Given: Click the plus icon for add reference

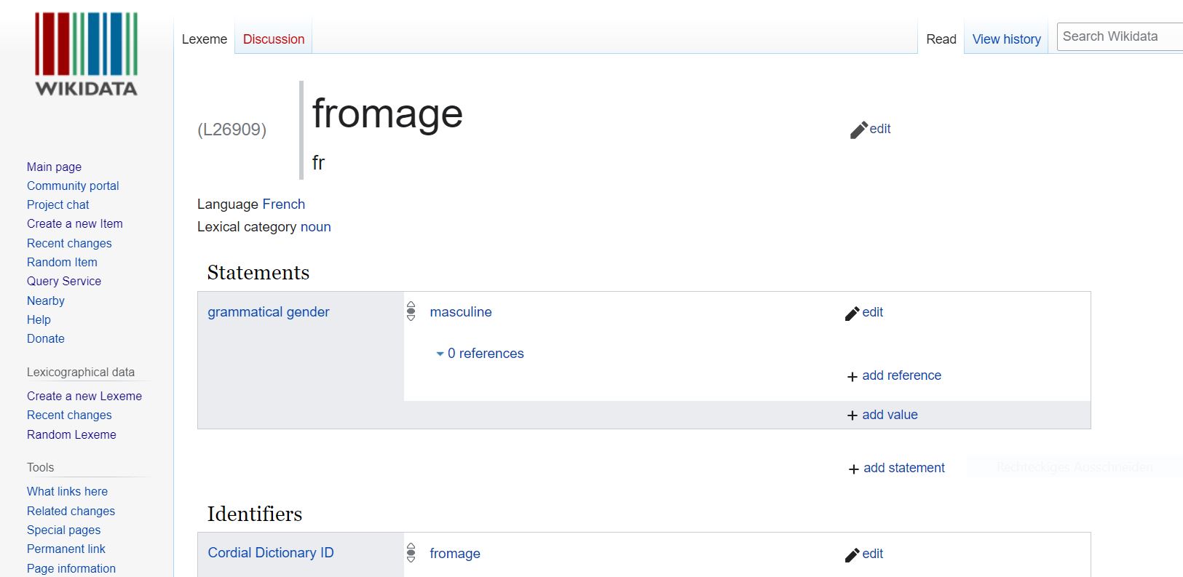Looking at the screenshot, I should [x=852, y=376].
